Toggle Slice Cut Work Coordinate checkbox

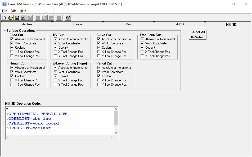[12, 43]
